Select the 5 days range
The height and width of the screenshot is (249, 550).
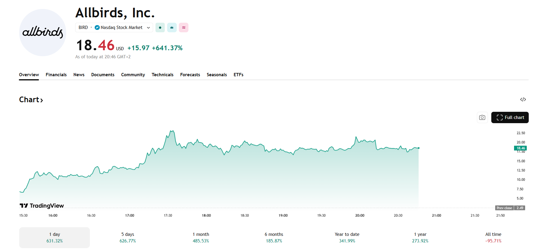pyautogui.click(x=128, y=238)
